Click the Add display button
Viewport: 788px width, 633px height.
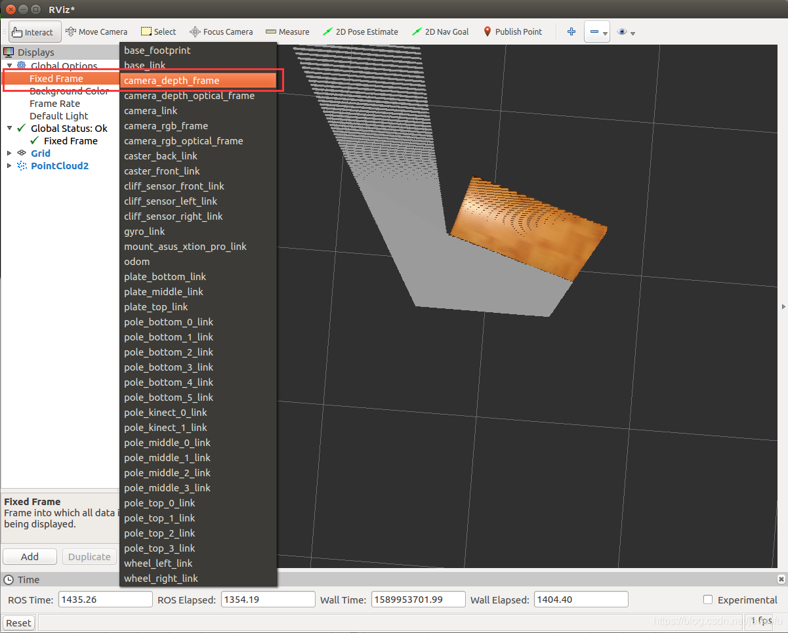click(x=30, y=556)
